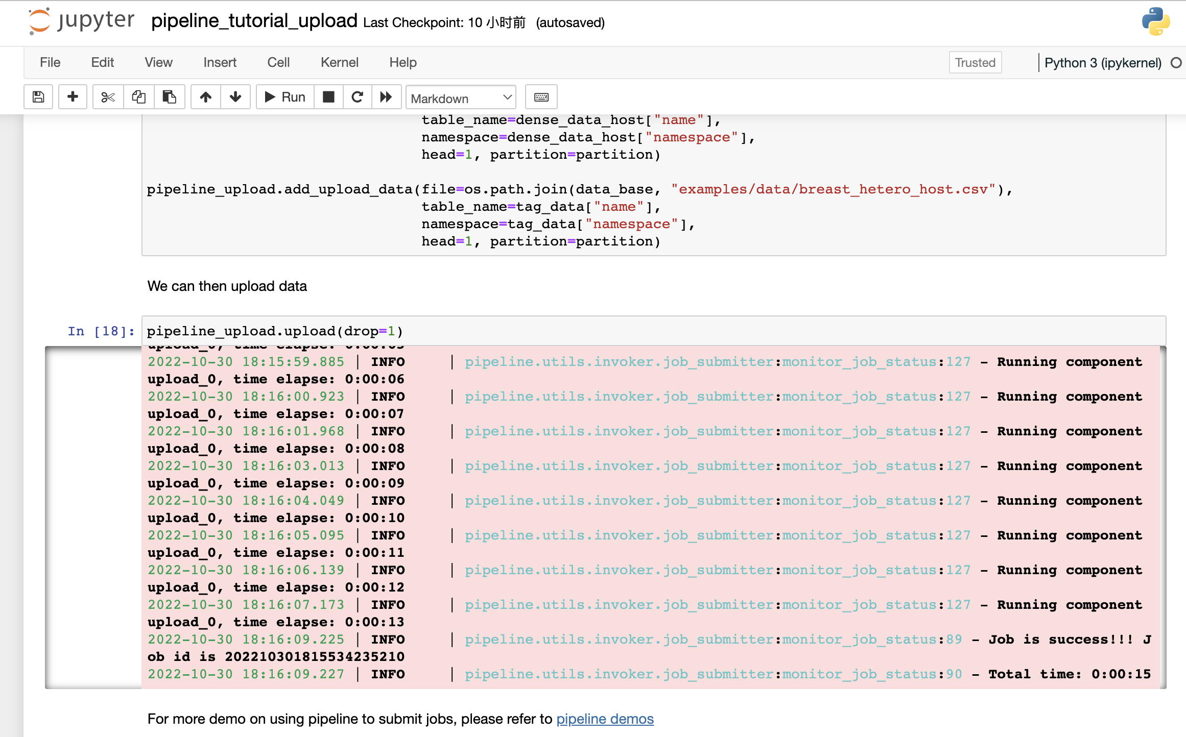Interrupt the kernel with stop icon
Screen dimensions: 1186x737
pyautogui.click(x=328, y=97)
